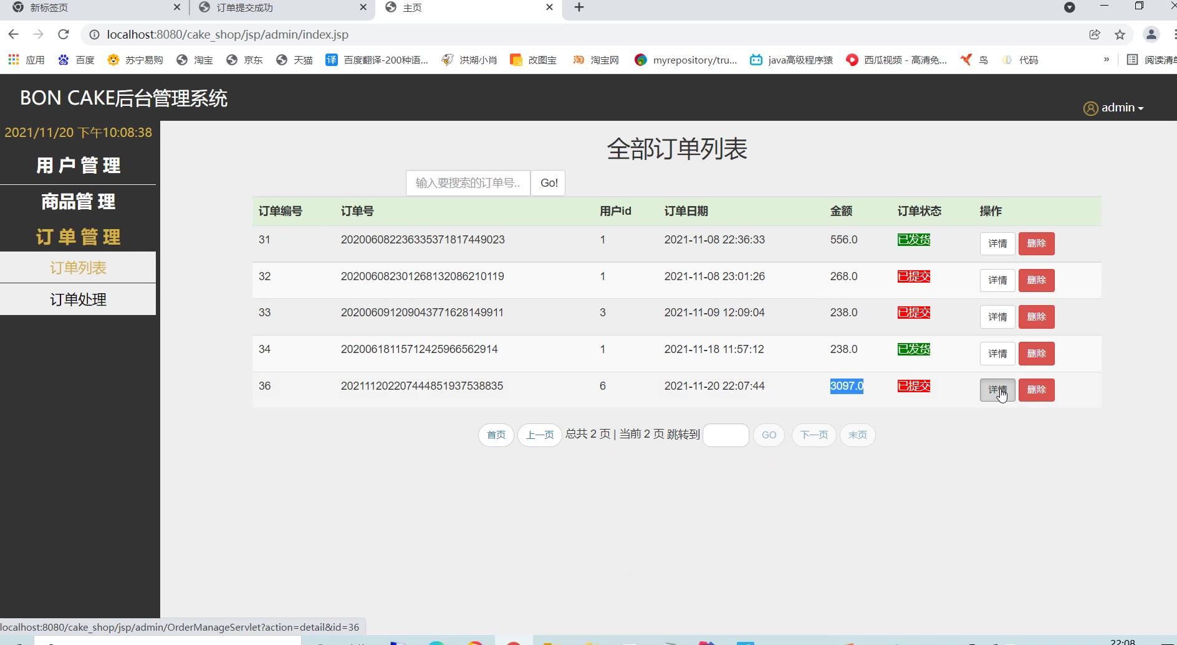Delete order 32 with 删除 button
1177x645 pixels.
click(1036, 280)
